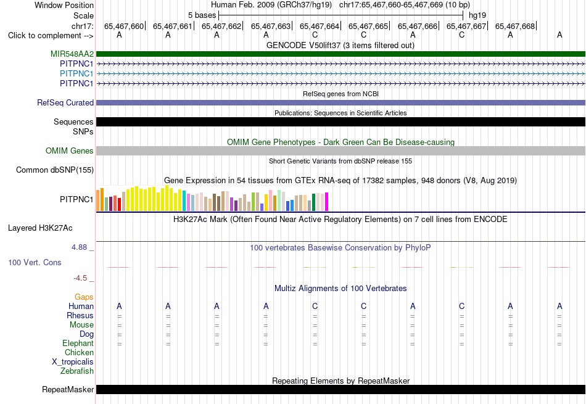Click the -4.5 PhyloP lower scale value
586x404 pixels.
coord(80,278)
